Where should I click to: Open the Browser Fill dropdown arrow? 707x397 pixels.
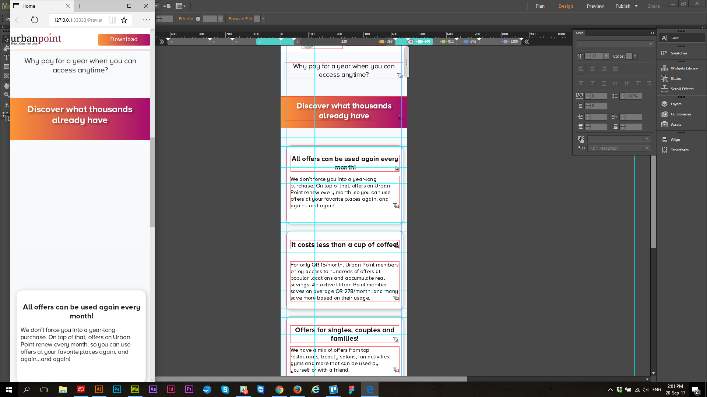click(263, 19)
